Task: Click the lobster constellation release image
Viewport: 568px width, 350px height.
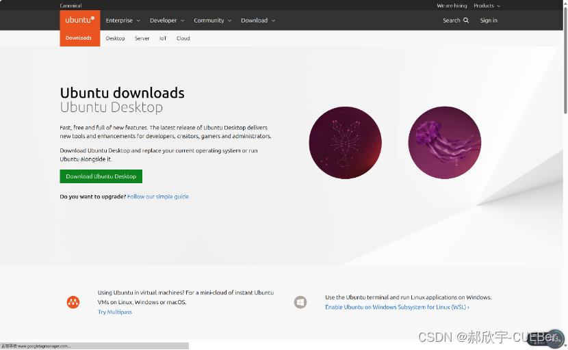Action: coord(345,143)
